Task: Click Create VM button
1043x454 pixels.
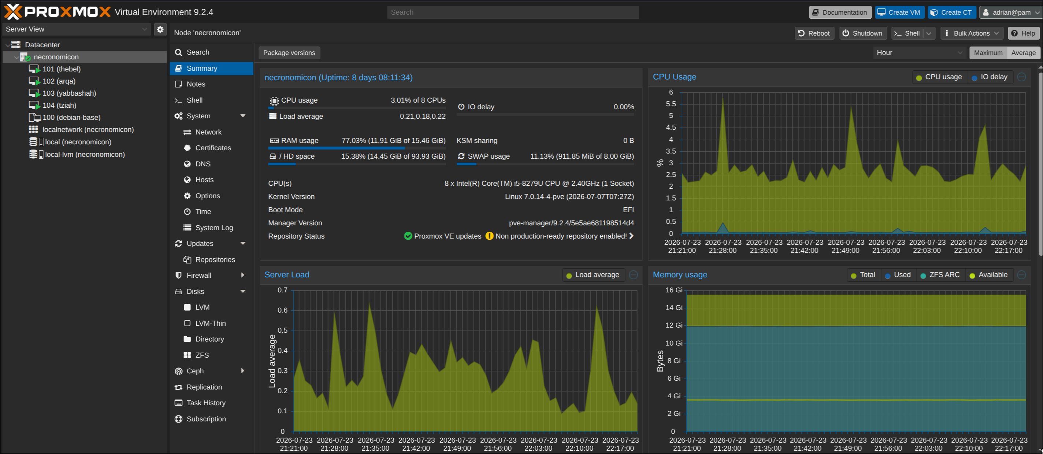Action: (x=899, y=12)
